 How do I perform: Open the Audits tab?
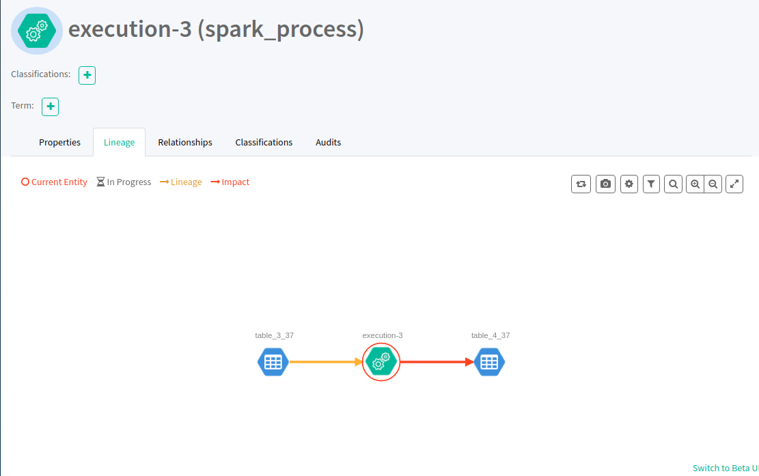tap(328, 142)
